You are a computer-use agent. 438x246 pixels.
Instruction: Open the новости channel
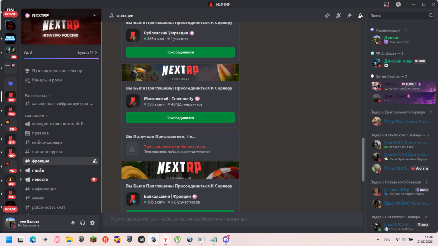[61, 180]
